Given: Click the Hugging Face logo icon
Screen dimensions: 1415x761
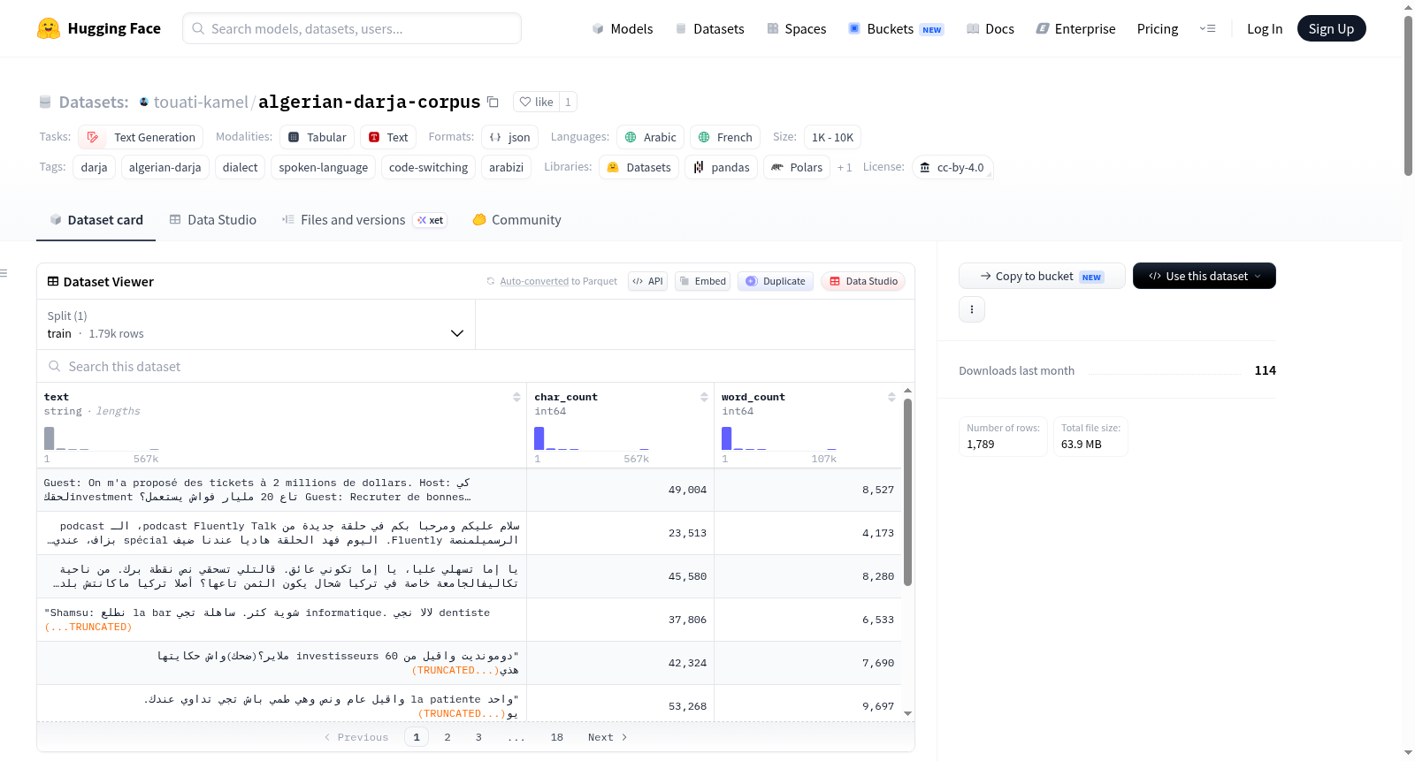Looking at the screenshot, I should 49,28.
